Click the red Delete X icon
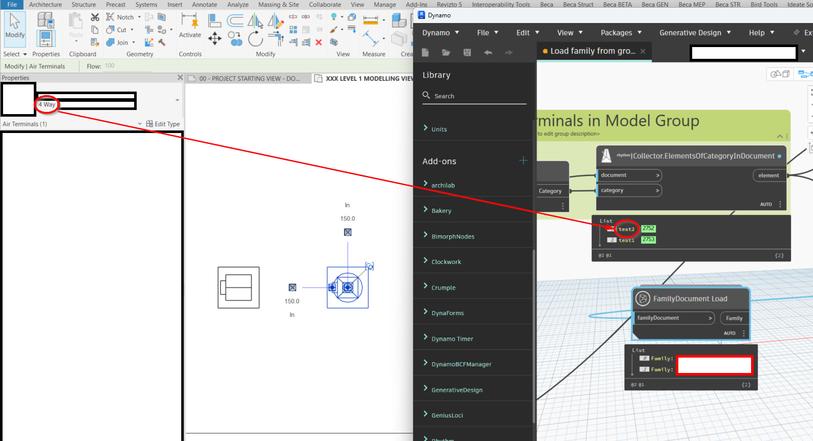 (x=318, y=42)
